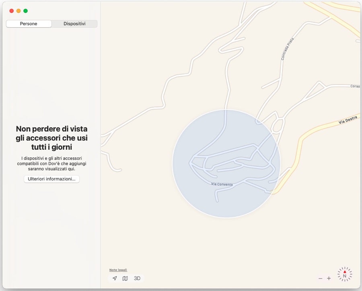The width and height of the screenshot is (362, 291).
Task: Click the Ulteriori informazioni button
Action: 51,179
